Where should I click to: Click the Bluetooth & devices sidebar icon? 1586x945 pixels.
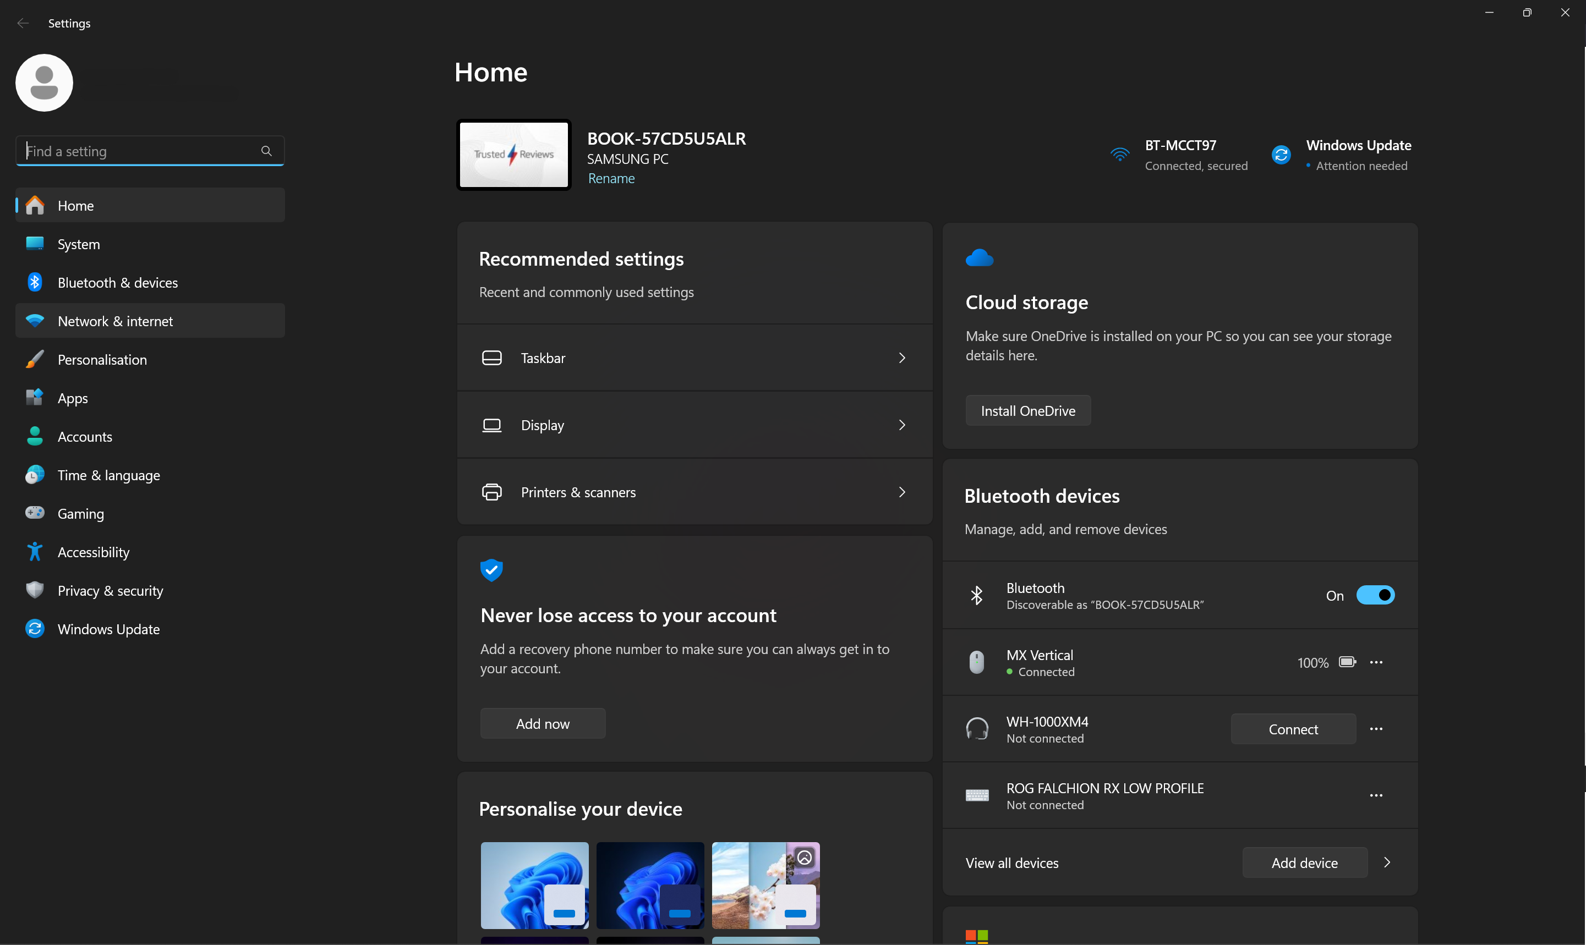pos(35,282)
